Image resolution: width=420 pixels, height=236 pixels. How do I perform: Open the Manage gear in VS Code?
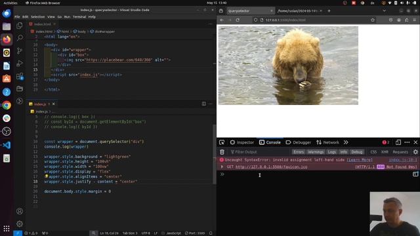pyautogui.click(x=20, y=224)
